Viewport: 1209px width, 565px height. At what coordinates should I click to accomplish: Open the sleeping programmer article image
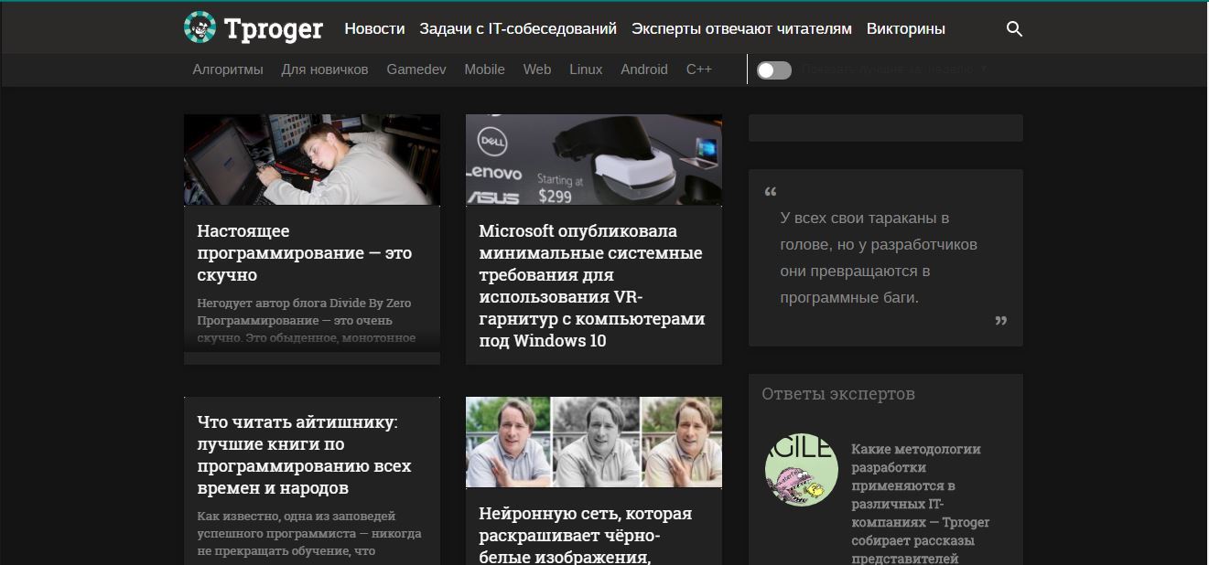point(312,160)
